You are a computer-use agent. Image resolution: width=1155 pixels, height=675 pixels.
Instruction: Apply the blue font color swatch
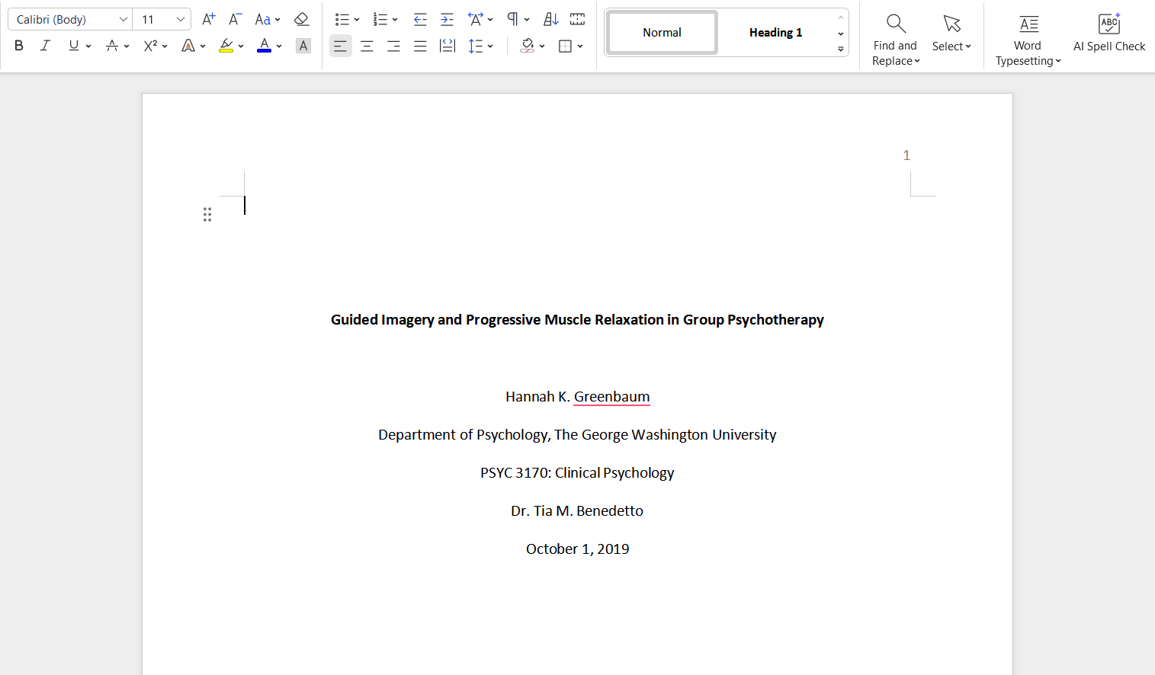click(x=264, y=46)
